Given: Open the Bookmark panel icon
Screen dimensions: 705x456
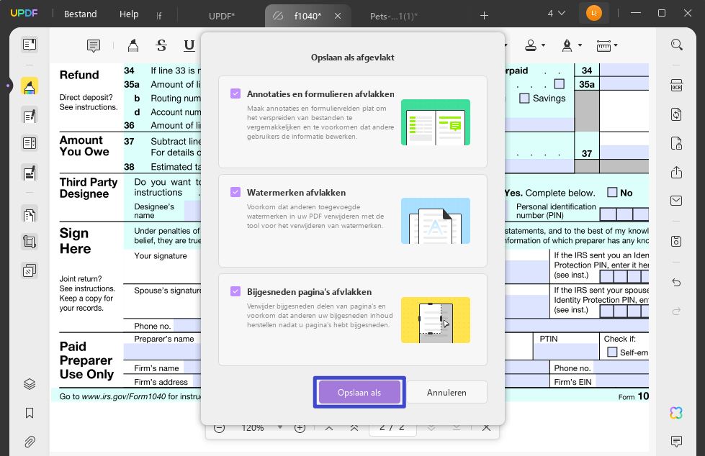Looking at the screenshot, I should 30,413.
